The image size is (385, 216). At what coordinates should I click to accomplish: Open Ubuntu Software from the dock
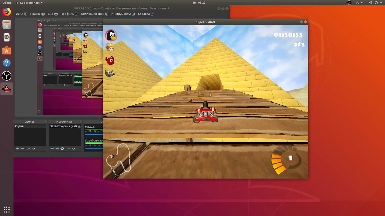click(x=7, y=50)
